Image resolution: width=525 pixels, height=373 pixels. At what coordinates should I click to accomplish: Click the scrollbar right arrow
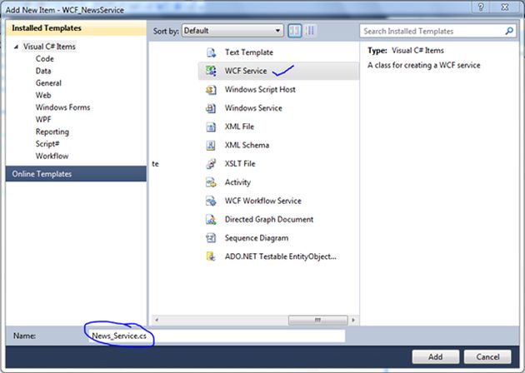point(353,321)
